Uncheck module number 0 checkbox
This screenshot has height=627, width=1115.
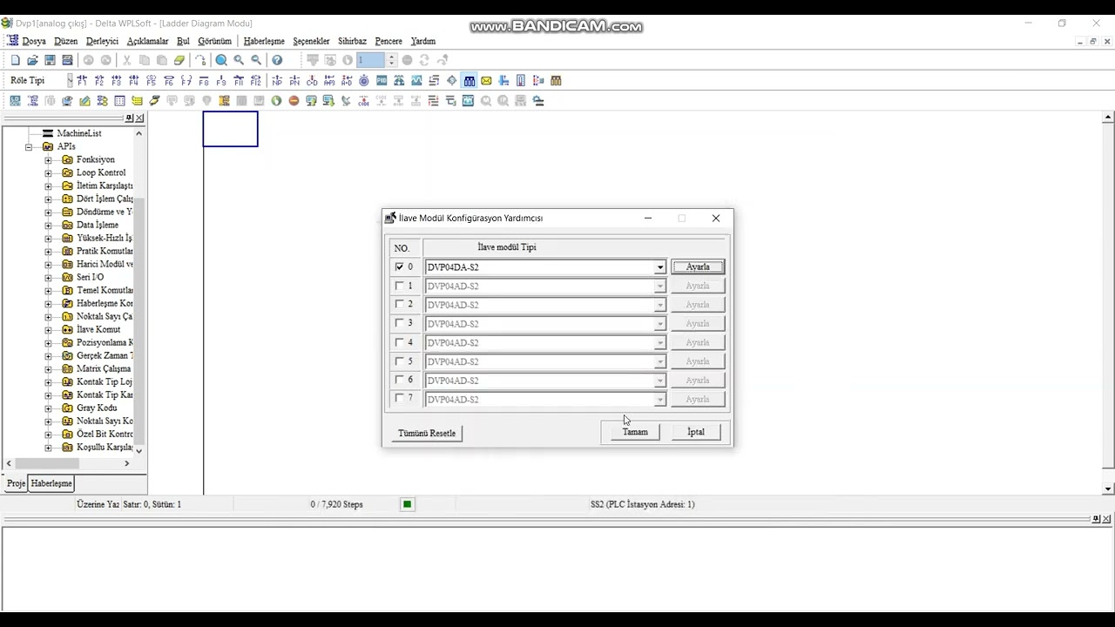(x=400, y=266)
